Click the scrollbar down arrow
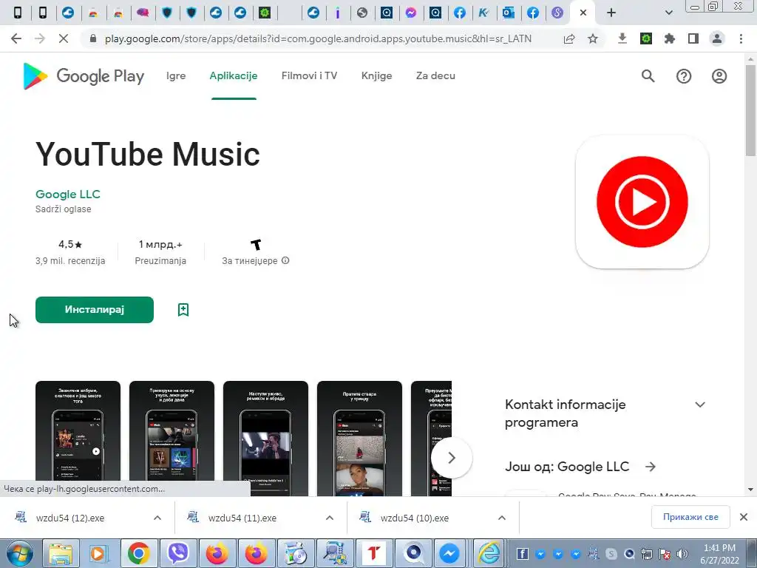757x568 pixels. tap(751, 490)
